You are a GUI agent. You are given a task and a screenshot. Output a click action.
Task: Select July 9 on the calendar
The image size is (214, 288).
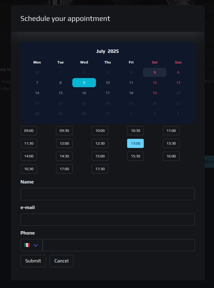(x=84, y=83)
